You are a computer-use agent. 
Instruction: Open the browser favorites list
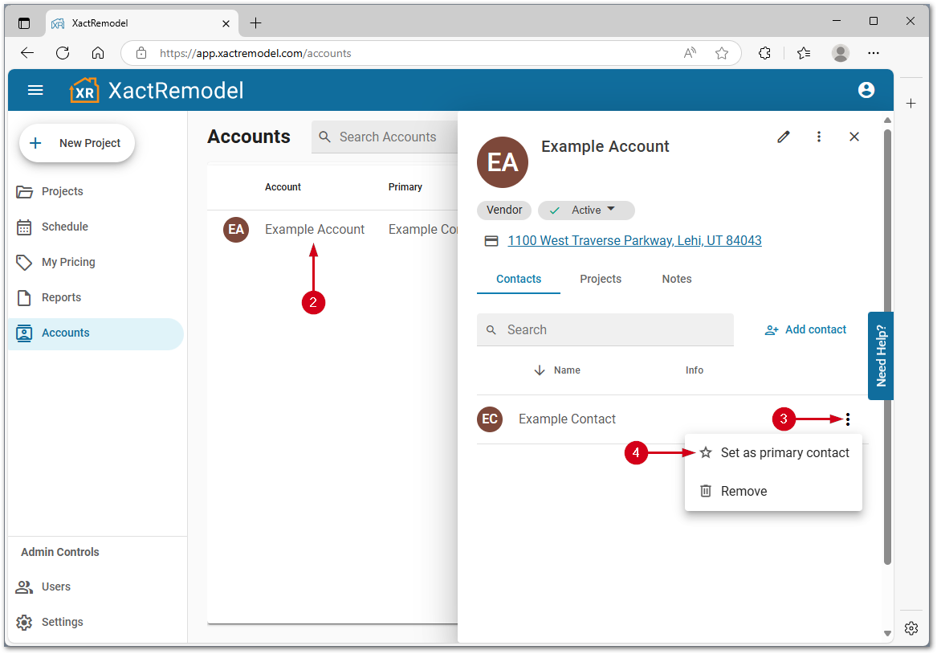point(804,53)
